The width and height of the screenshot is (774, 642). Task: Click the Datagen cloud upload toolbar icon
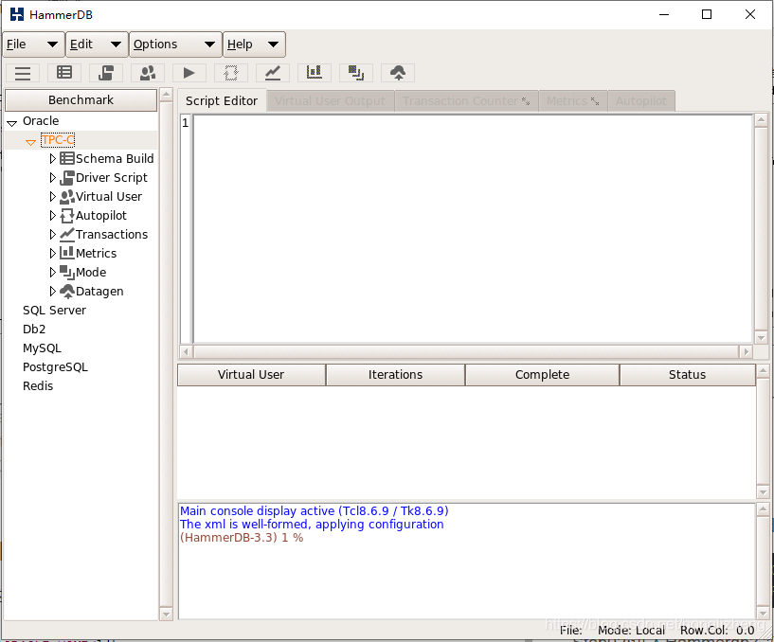click(x=398, y=73)
